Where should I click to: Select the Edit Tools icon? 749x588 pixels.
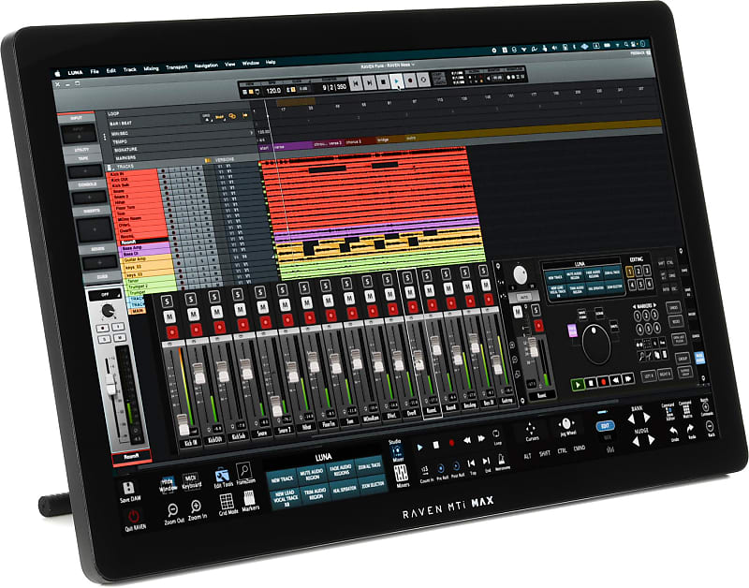coord(222,475)
